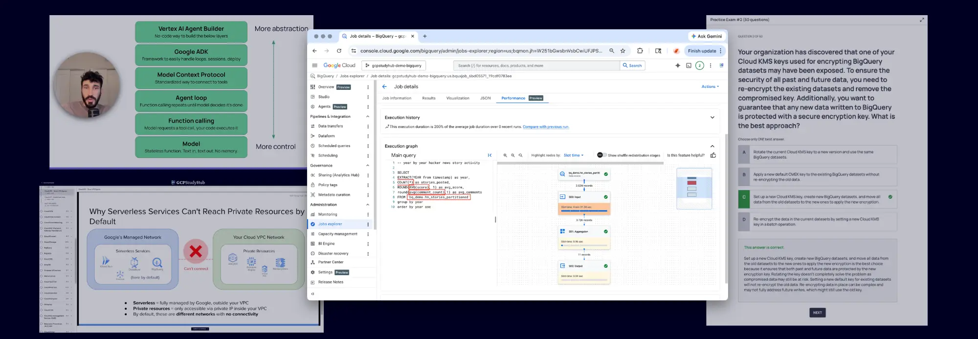Switch to the Visualization tab
The height and width of the screenshot is (339, 978).
[458, 98]
